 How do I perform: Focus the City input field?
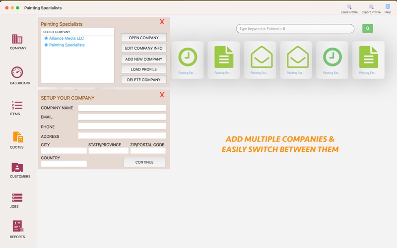tap(64, 151)
